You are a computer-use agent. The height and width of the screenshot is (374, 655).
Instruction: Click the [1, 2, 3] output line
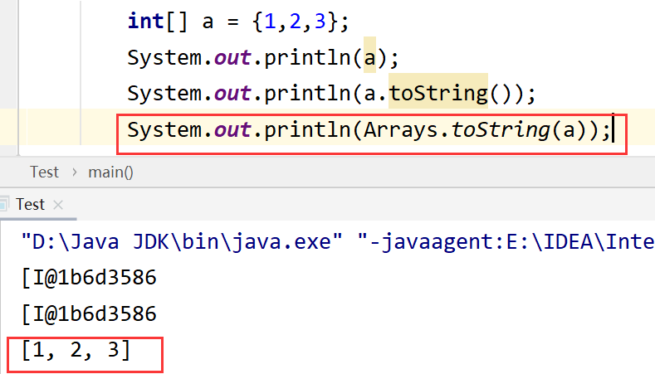pyautogui.click(x=76, y=350)
